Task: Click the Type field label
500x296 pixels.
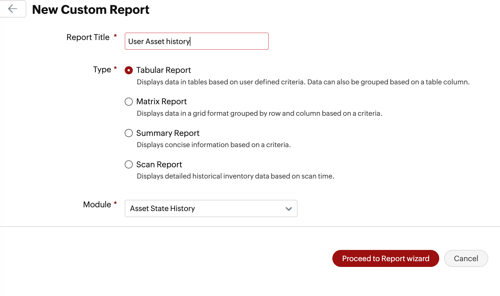Action: pos(102,70)
